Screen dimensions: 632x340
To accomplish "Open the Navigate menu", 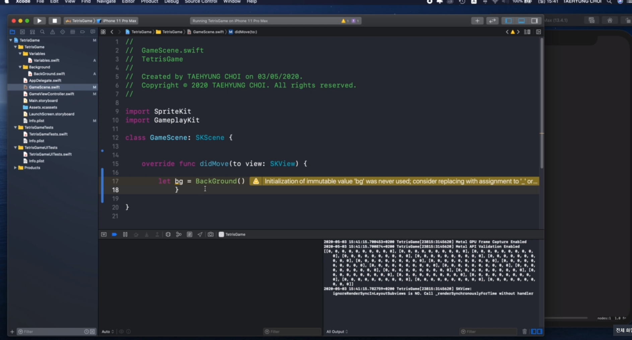I will click(106, 2).
